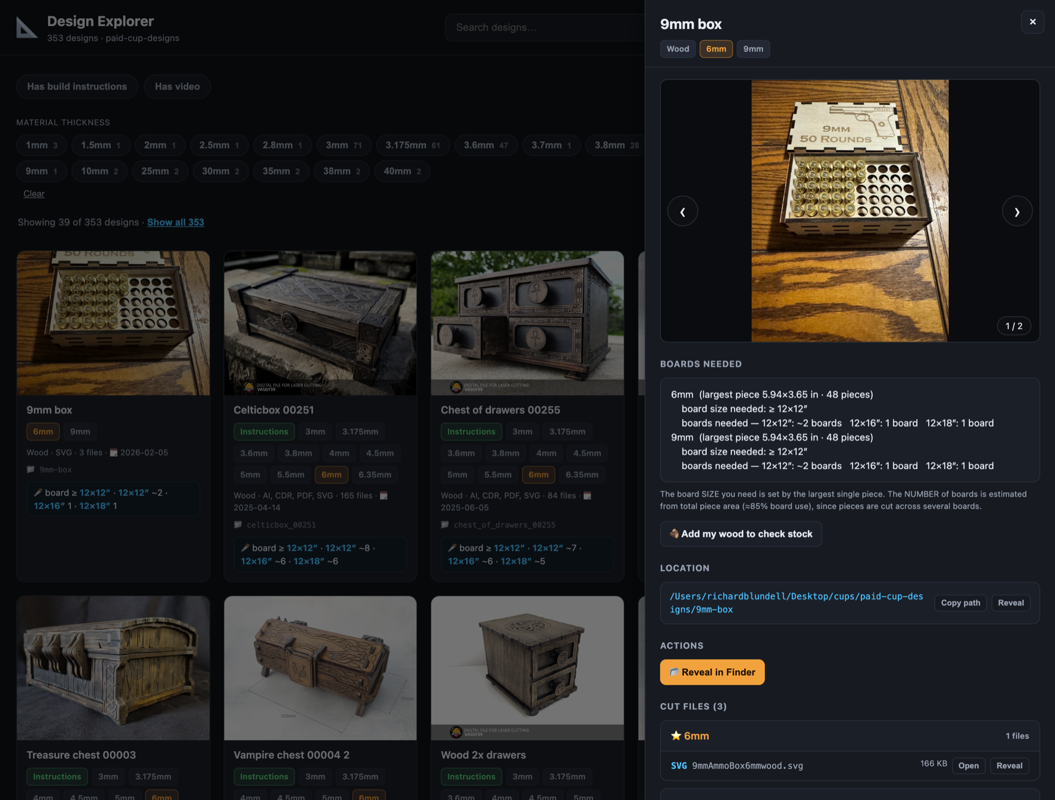Click calendar icon after 84 files text
Screen dimensions: 1055x800
587,495
